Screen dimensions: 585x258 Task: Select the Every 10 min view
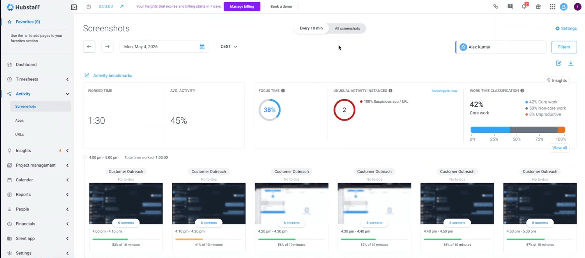(311, 28)
